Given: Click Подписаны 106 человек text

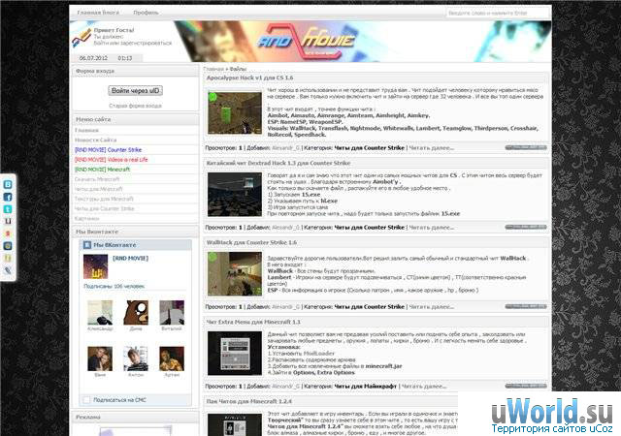Looking at the screenshot, I should [x=114, y=286].
